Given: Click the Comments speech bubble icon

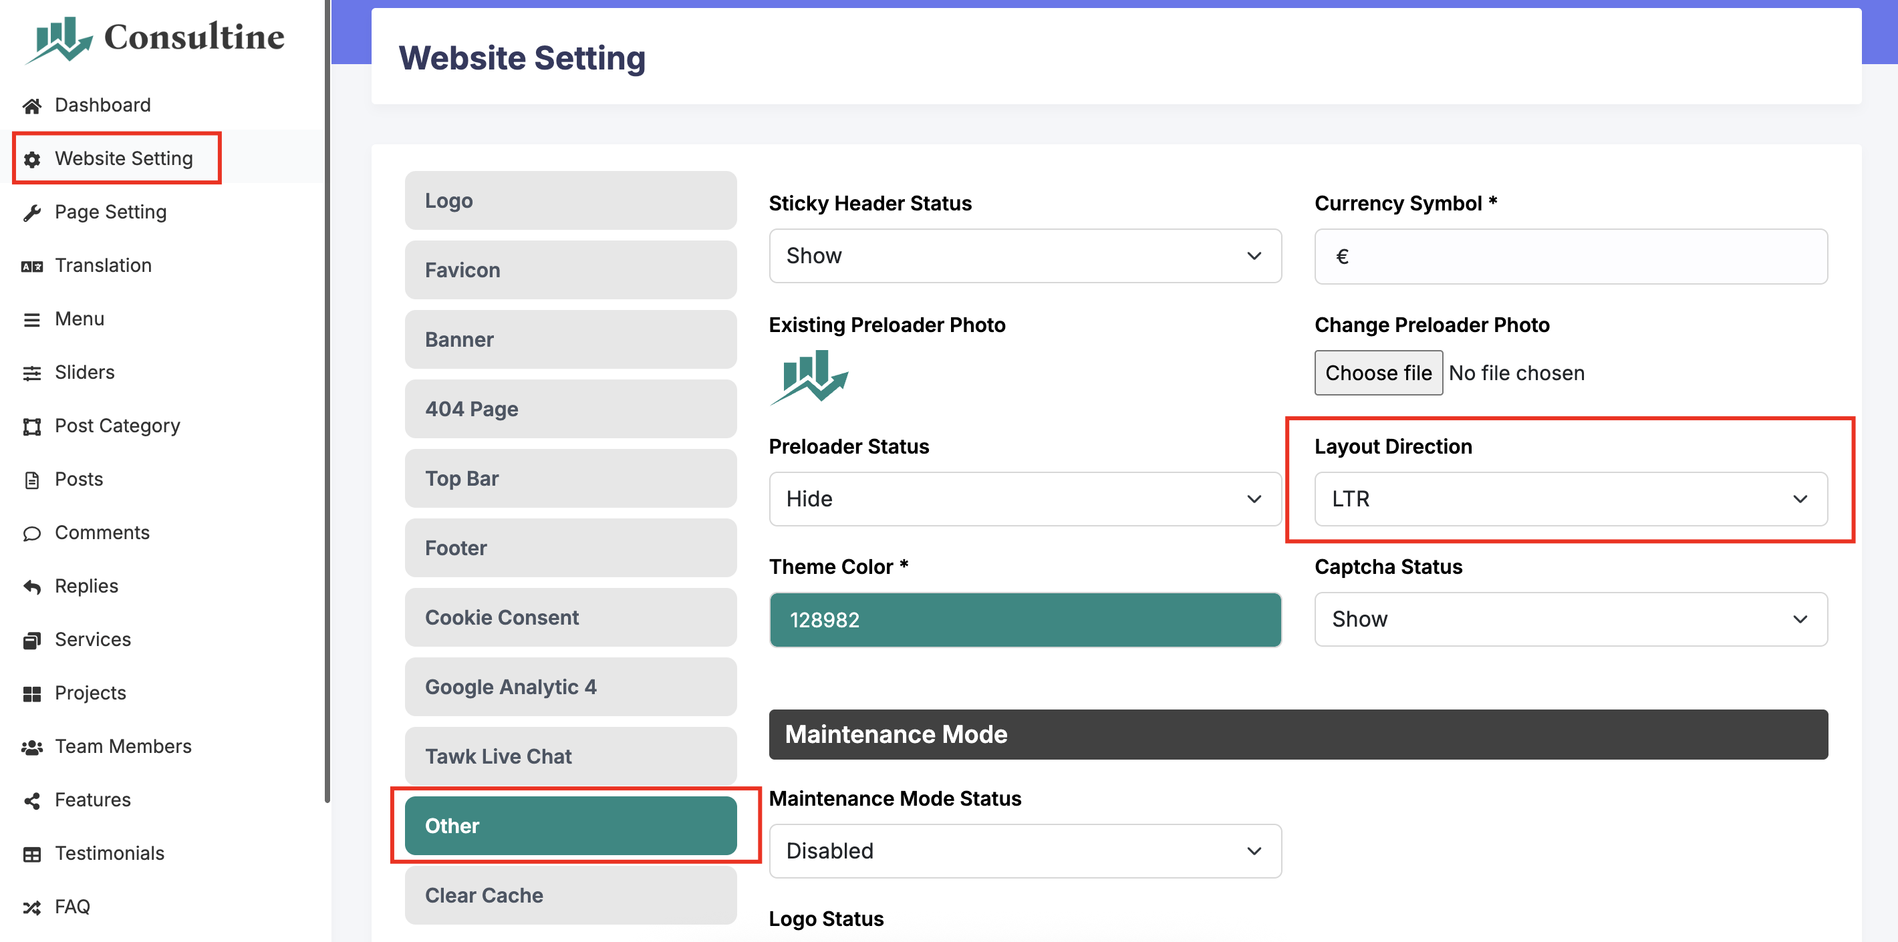Looking at the screenshot, I should click(31, 533).
